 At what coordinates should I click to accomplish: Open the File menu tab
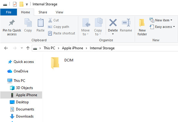pos(9,12)
